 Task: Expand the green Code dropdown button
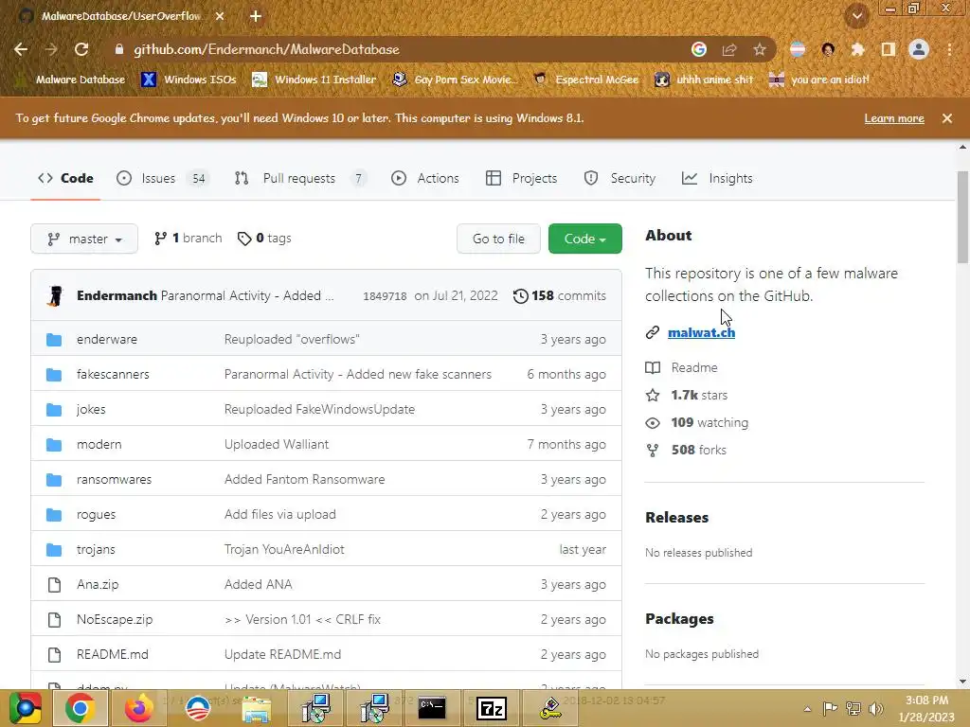pyautogui.click(x=584, y=239)
